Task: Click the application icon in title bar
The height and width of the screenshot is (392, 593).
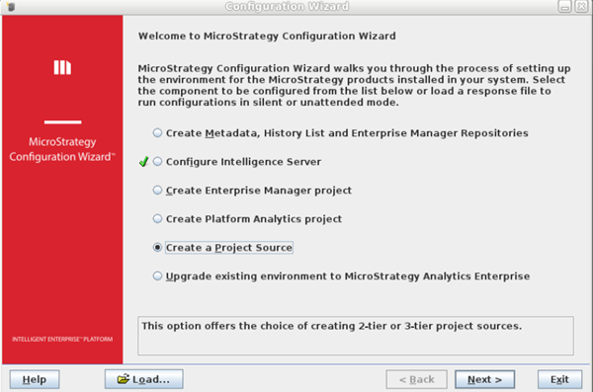Action: tap(11, 7)
